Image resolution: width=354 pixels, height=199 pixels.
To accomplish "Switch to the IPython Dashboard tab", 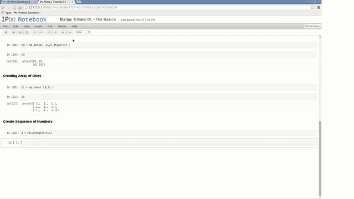I will point(18,2).
